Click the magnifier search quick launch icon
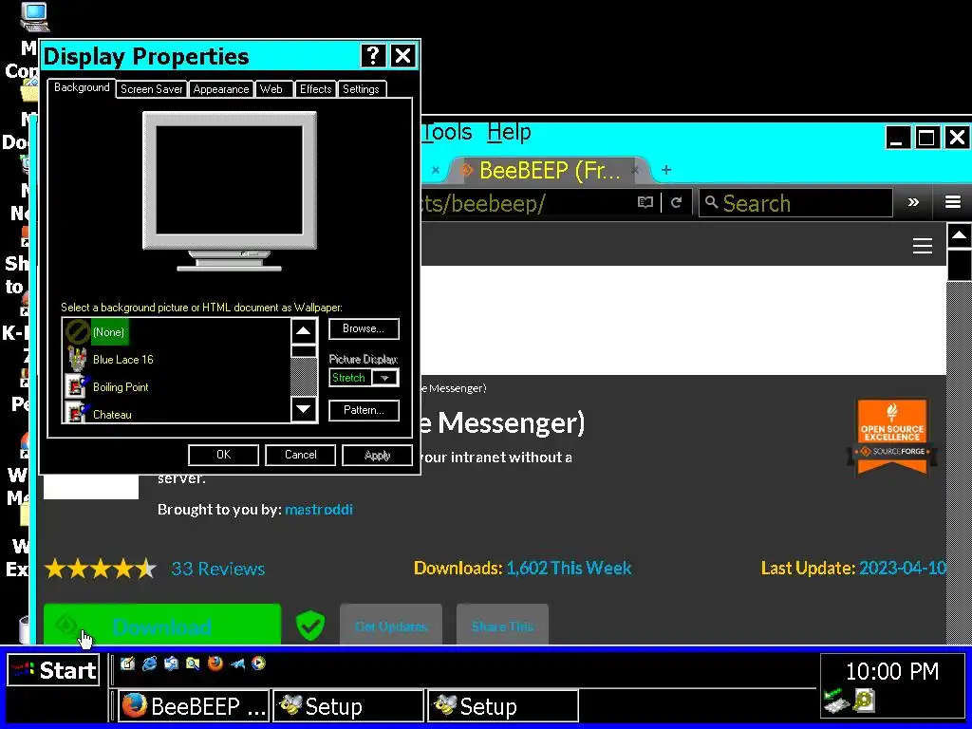This screenshot has height=729, width=972. click(x=193, y=664)
